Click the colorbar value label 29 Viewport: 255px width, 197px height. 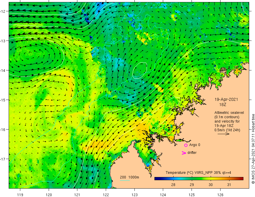coord(192,185)
